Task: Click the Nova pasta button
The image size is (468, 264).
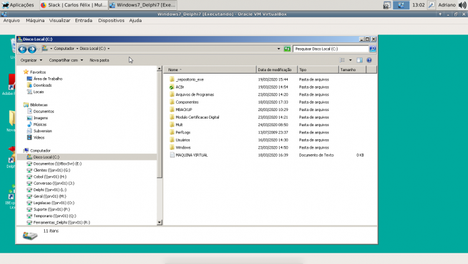Action: point(99,60)
